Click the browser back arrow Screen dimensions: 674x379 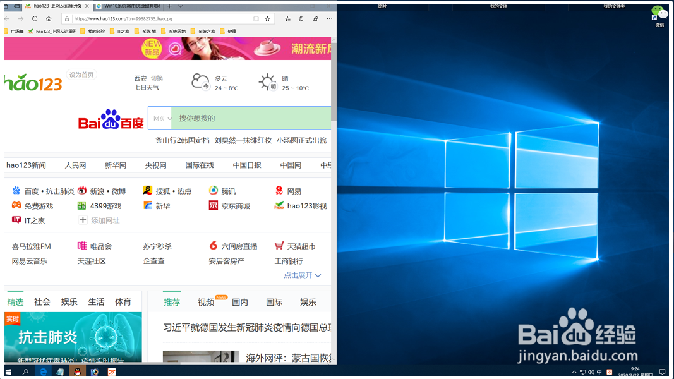tap(7, 19)
